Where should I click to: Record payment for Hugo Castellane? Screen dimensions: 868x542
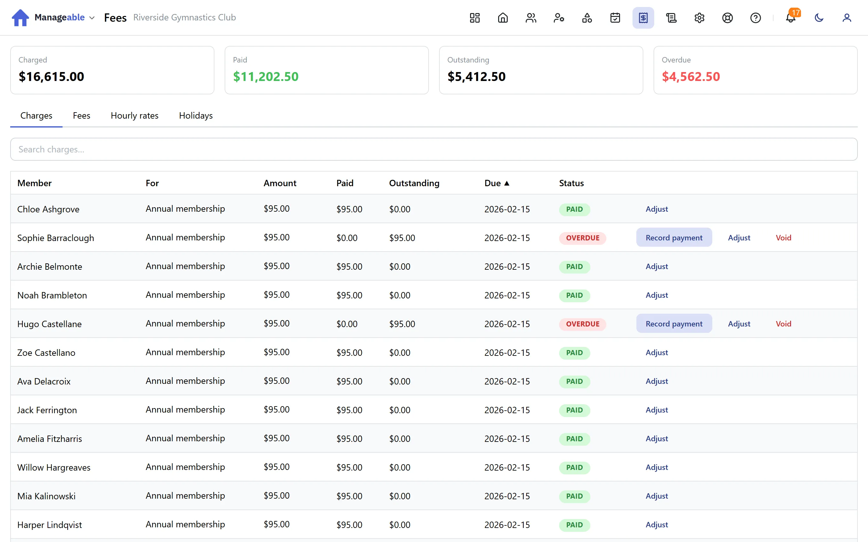point(674,324)
